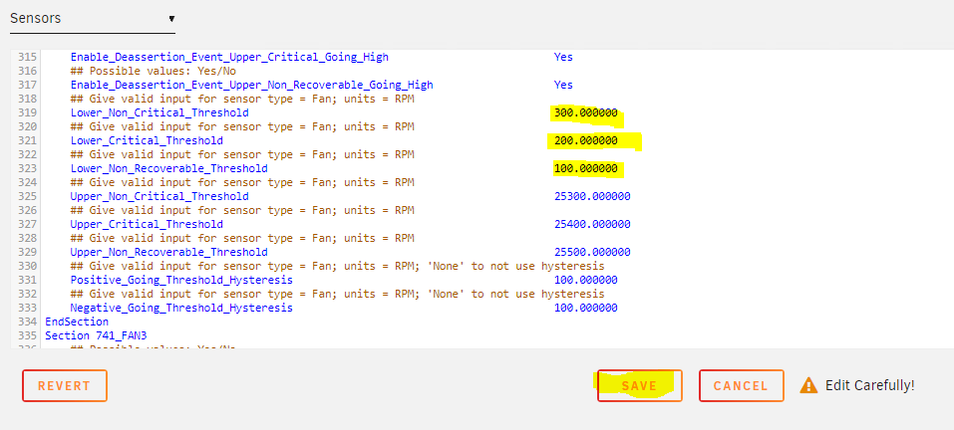954x430 pixels.
Task: Click the Negative_Going_Threshold_Hysteresis key
Action: pyautogui.click(x=181, y=308)
